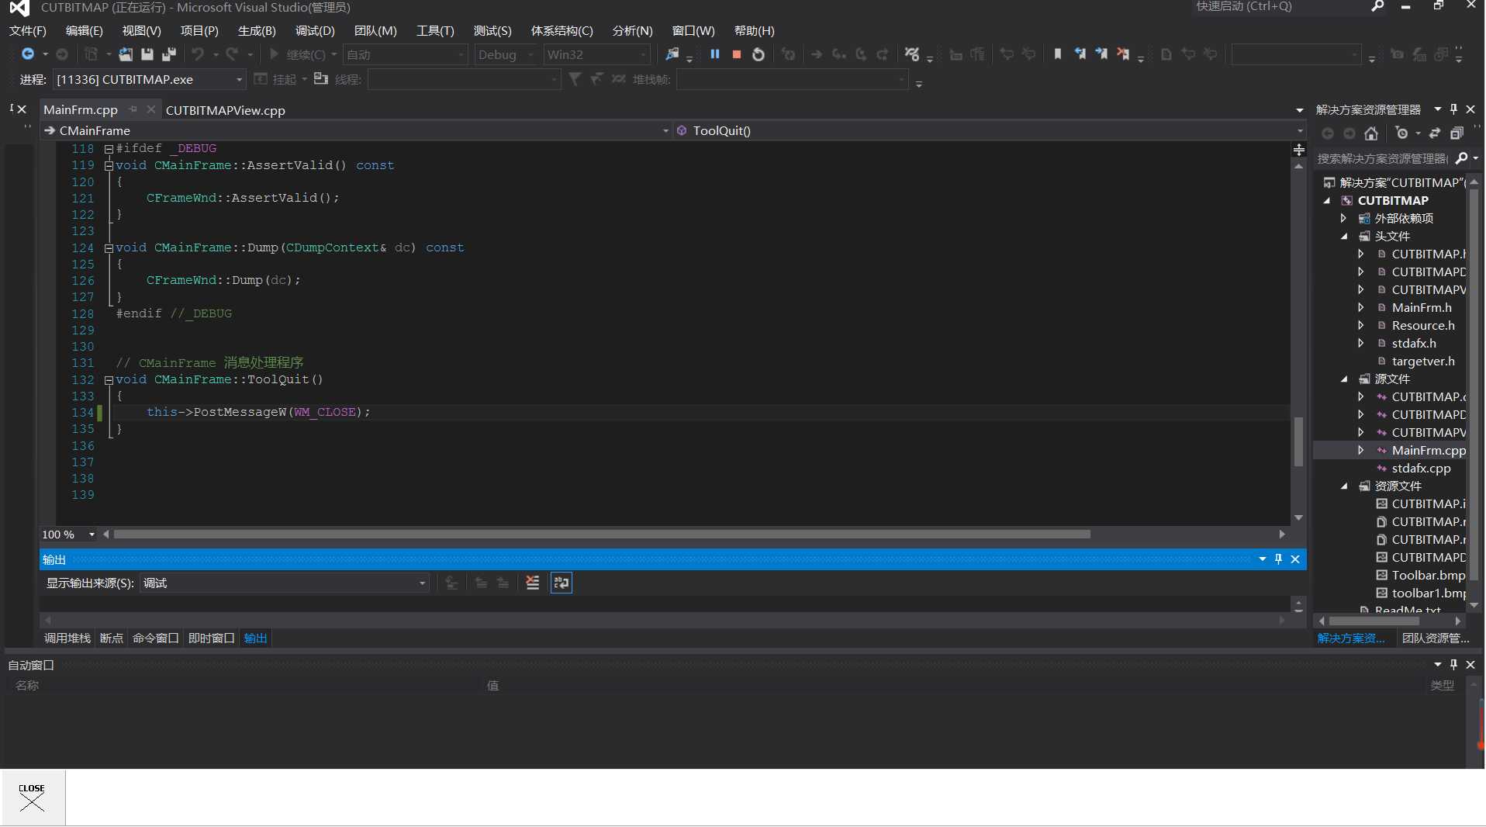
Task: Open the 调试(D) menu
Action: [x=315, y=30]
